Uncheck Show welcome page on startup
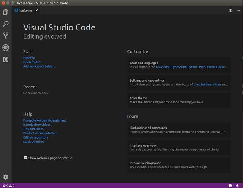Viewport: 243px width, 188px height. tap(25, 158)
